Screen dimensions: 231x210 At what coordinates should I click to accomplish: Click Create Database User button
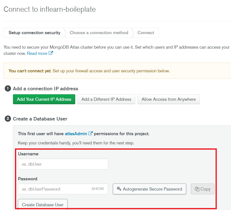click(43, 205)
